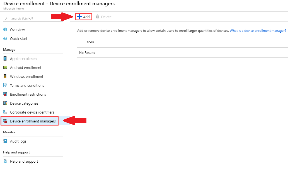This screenshot has width=288, height=171.
Task: Click the search magnifier icon
Action: point(6,18)
